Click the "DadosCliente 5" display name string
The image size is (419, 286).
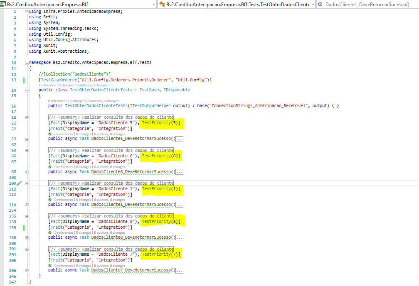tap(116, 123)
